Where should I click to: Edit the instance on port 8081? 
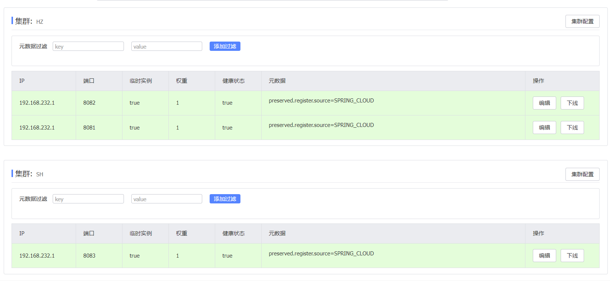tap(544, 127)
